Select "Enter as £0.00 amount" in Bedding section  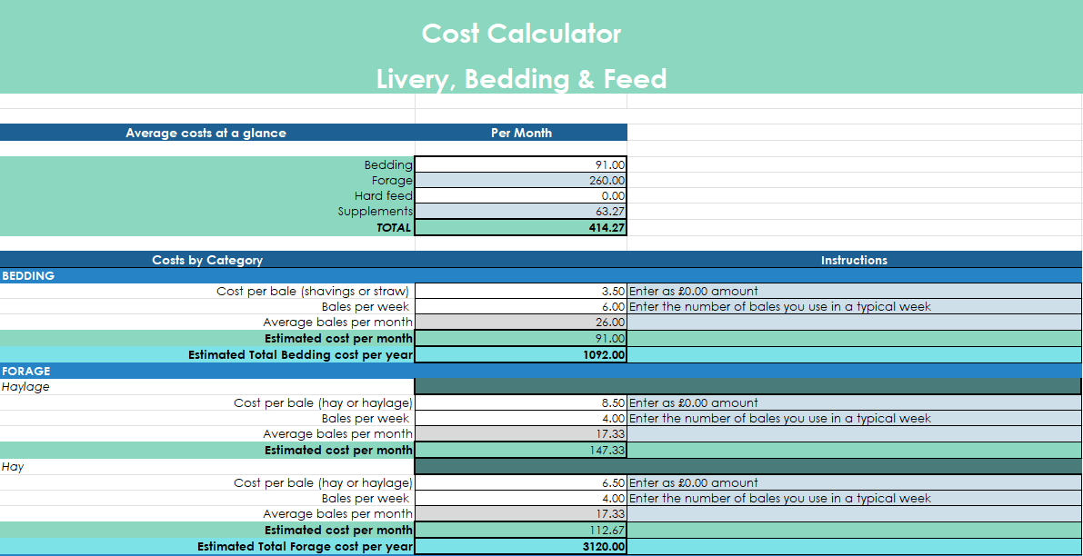(694, 291)
